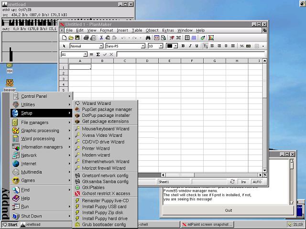Toggle underline formatting with the U icon
This screenshot has height=229, width=306.
pyautogui.click(x=197, y=46)
